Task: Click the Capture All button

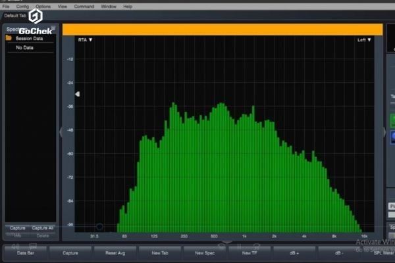Action: pos(43,228)
